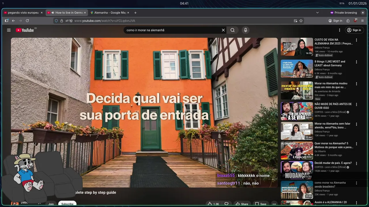Open picture-in-picture icon in address bar
Screen dimensions: 369x207
[x=295, y=21]
